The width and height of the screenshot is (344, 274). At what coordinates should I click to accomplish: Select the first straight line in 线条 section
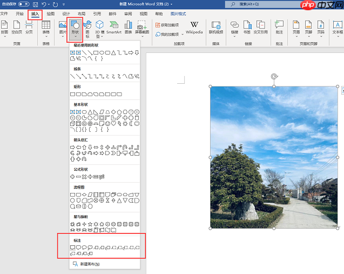pos(72,76)
